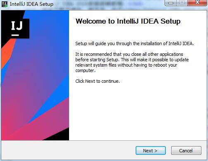
Task: Click the "Click Next to continue." text
Action: pos(98,81)
